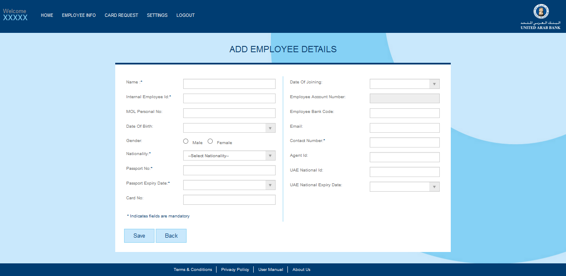Select the Male gender radio button

click(186, 142)
